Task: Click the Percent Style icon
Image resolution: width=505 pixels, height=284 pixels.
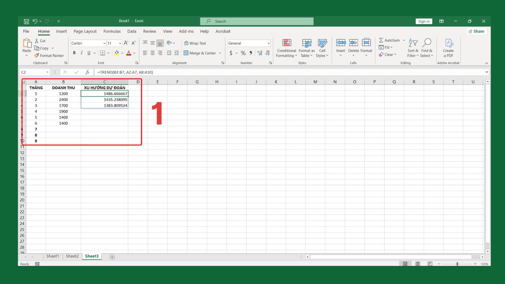Action: [243, 53]
